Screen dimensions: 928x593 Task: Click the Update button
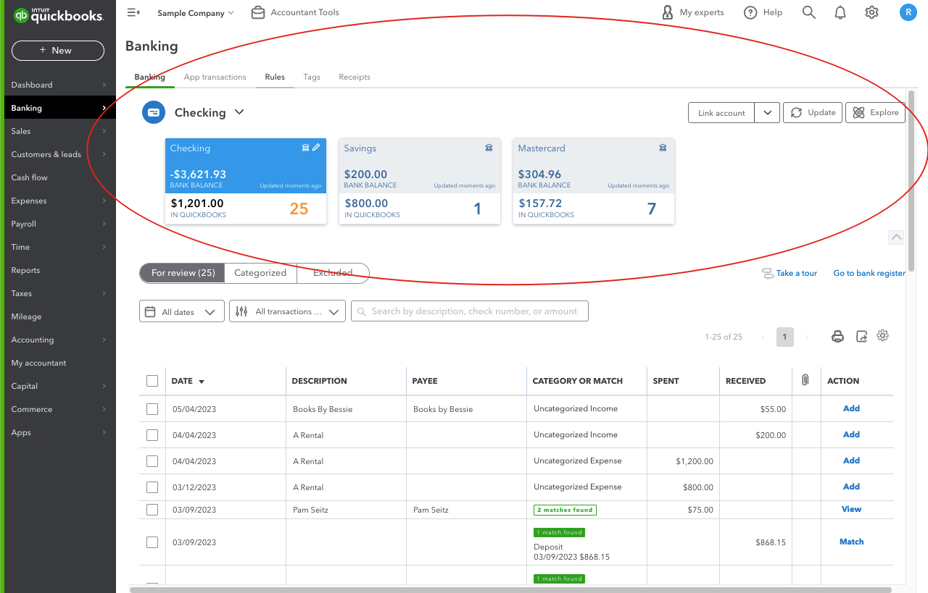tap(813, 112)
